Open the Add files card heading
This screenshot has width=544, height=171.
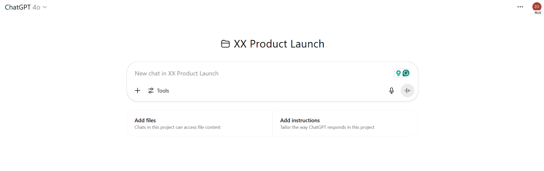[145, 120]
